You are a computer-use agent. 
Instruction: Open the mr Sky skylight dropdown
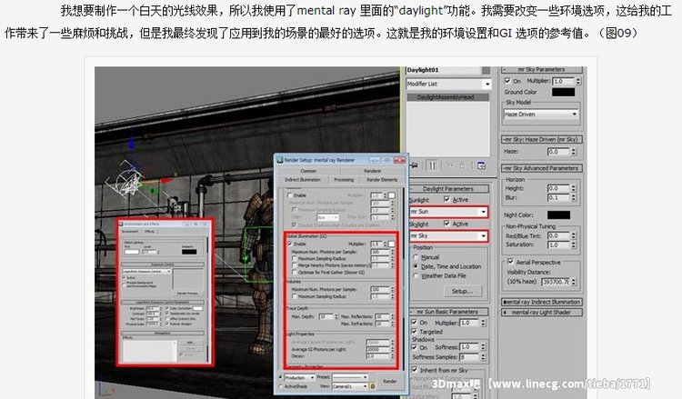(x=448, y=235)
